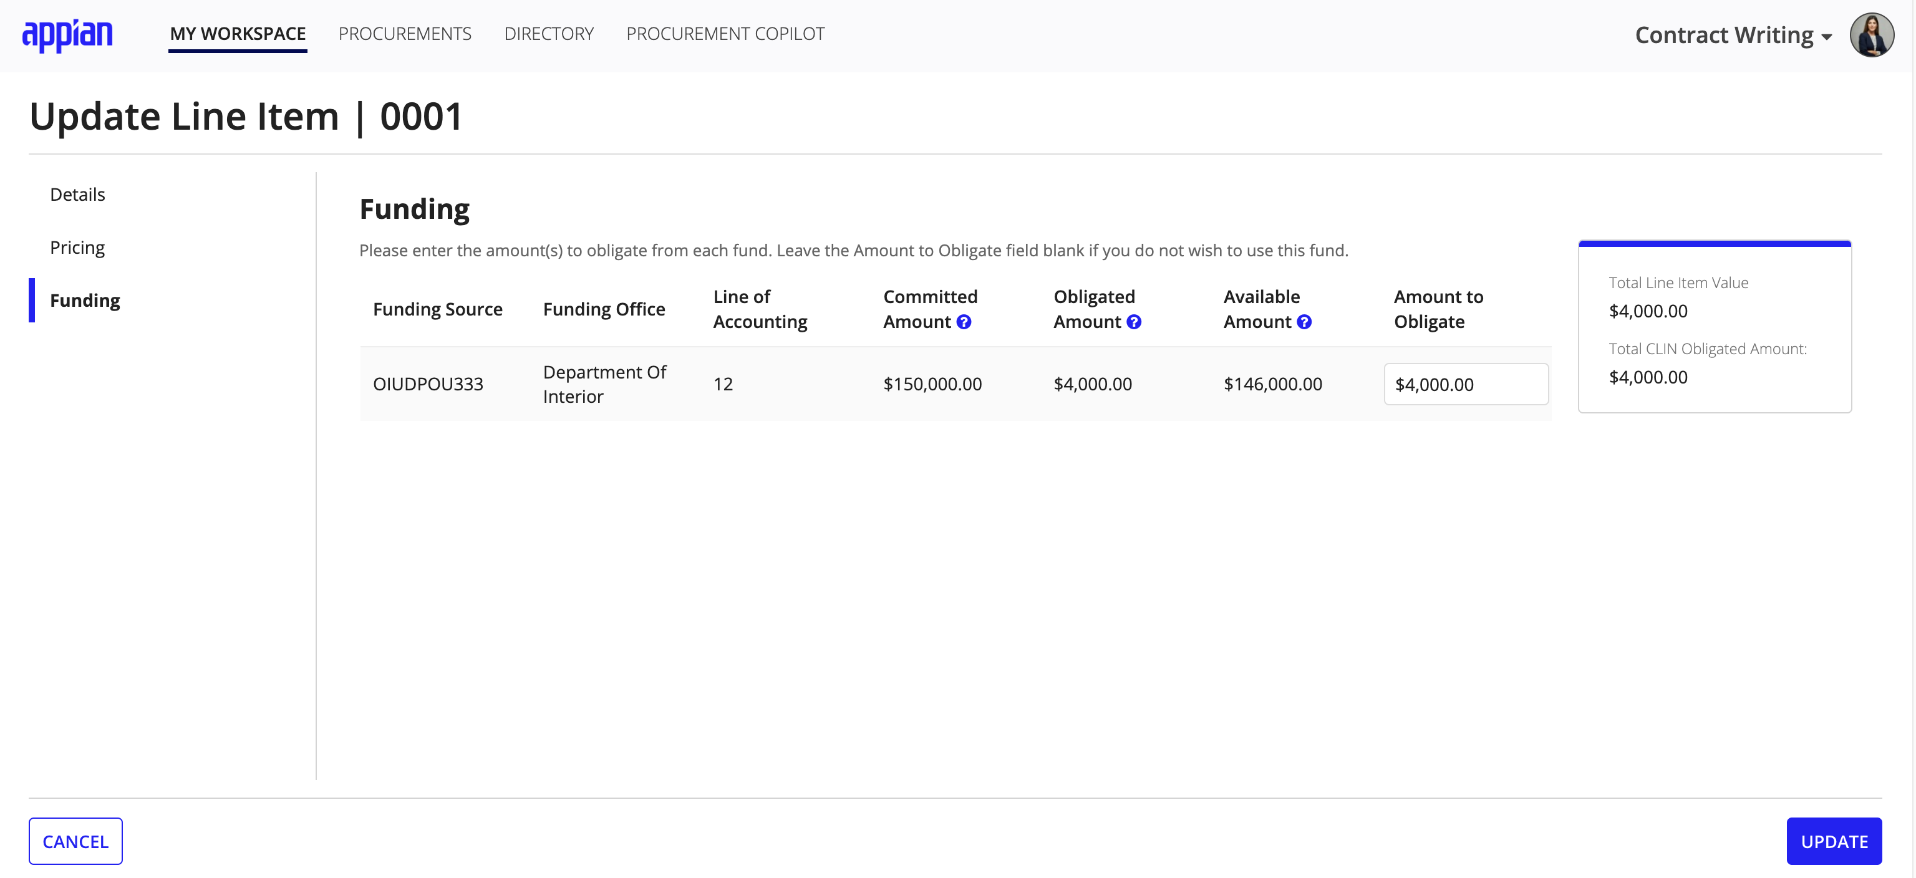Open the Available Amount help icon
This screenshot has width=1916, height=878.
tap(1305, 322)
